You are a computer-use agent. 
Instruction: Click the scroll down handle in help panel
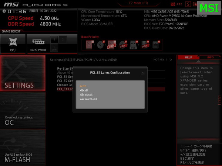pos(198,141)
